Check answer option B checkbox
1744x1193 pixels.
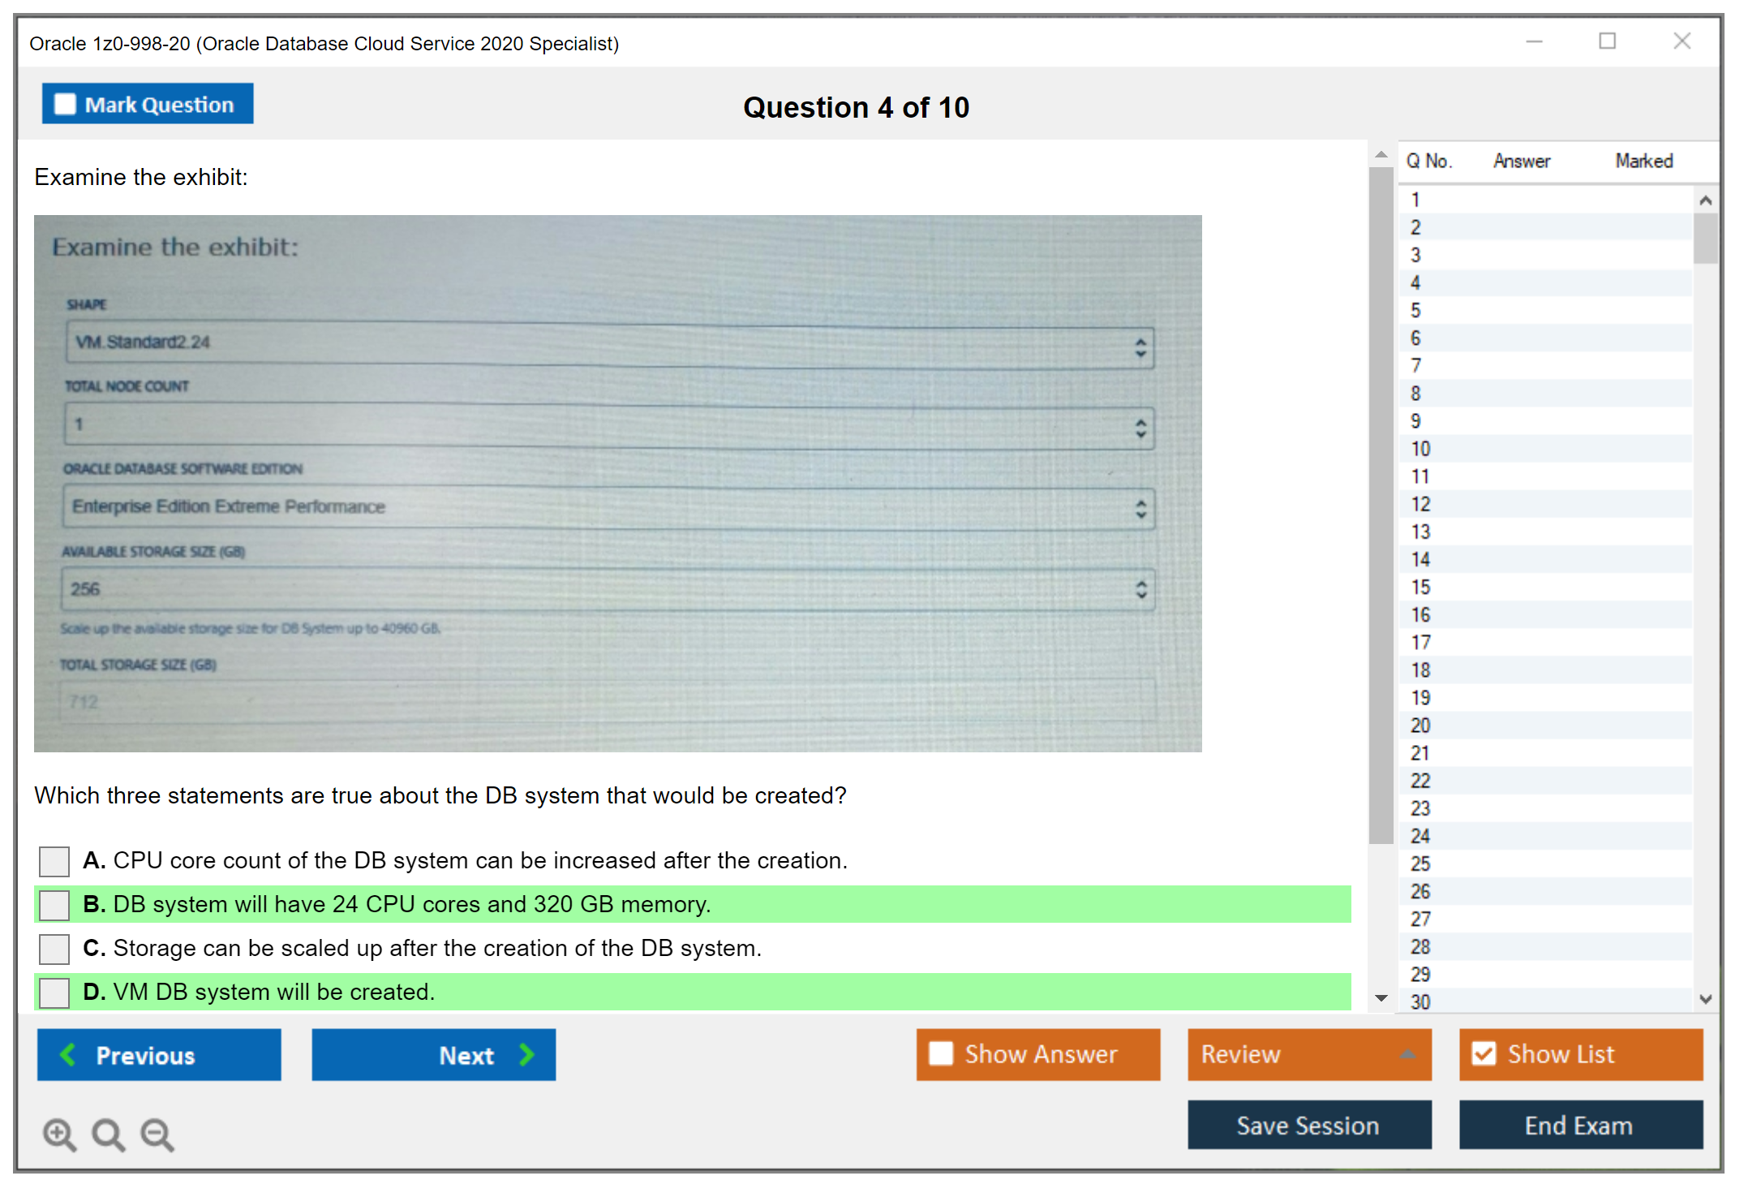pyautogui.click(x=54, y=905)
